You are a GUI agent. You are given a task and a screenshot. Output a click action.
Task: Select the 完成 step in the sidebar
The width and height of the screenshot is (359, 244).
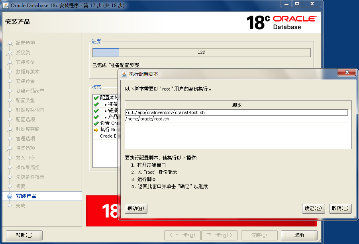coord(20,206)
